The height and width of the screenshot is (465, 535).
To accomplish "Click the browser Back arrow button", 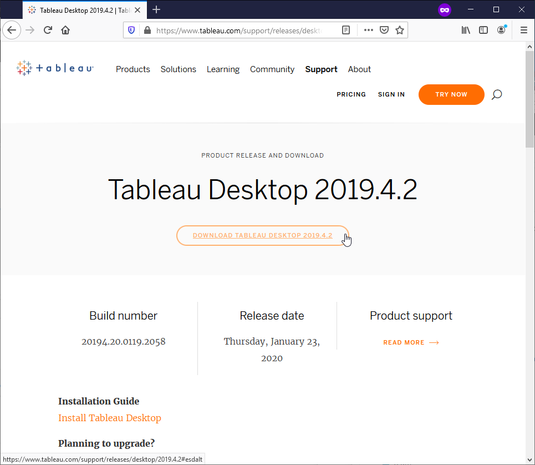I will (x=12, y=30).
